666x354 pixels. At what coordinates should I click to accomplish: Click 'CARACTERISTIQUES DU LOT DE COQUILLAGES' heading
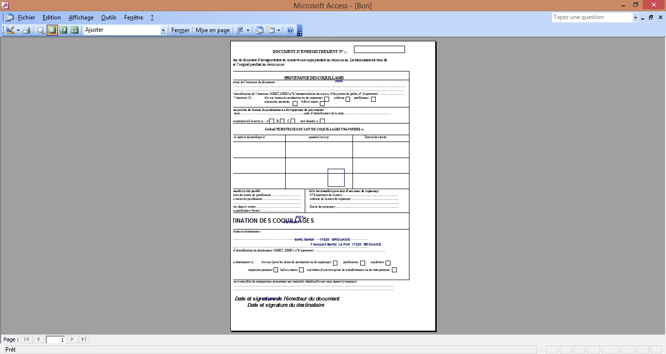(314, 129)
